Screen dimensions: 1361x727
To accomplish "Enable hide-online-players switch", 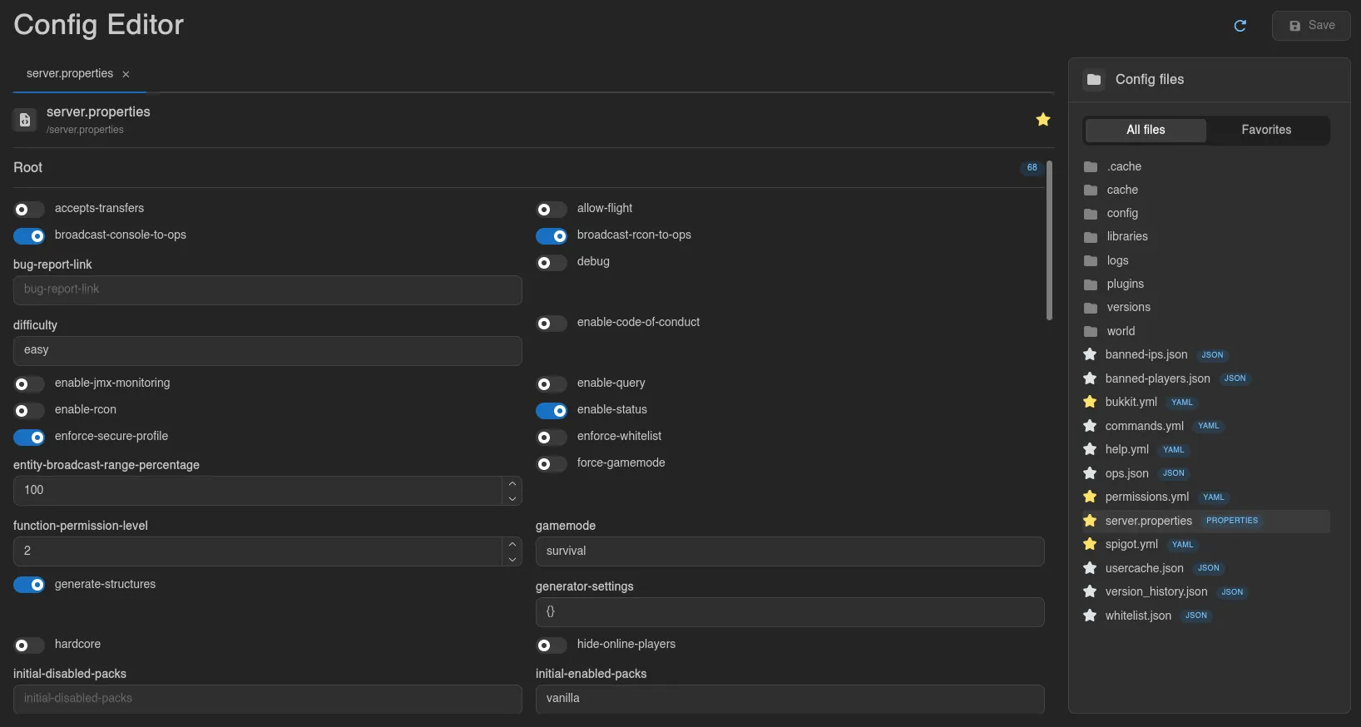I will point(552,645).
